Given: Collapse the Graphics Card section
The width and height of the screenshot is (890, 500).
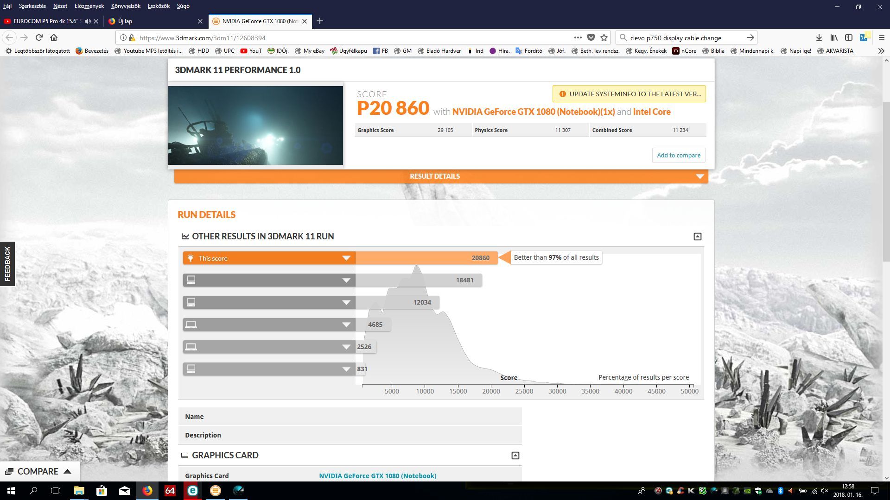Looking at the screenshot, I should pos(515,456).
